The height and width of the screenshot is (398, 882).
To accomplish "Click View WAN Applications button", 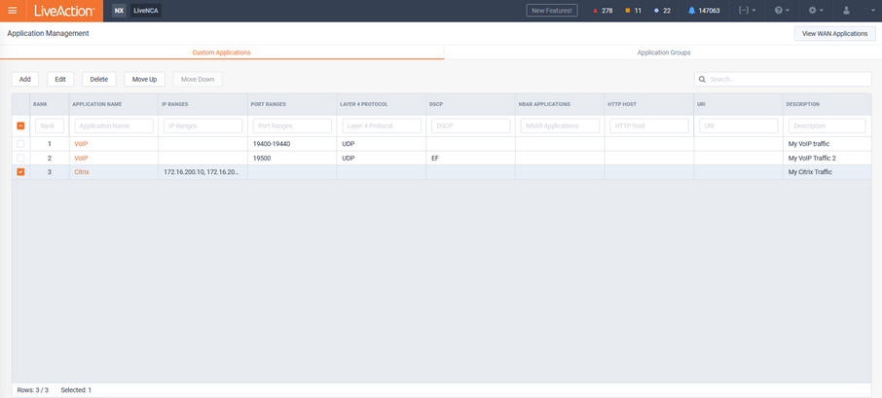I will 834,34.
